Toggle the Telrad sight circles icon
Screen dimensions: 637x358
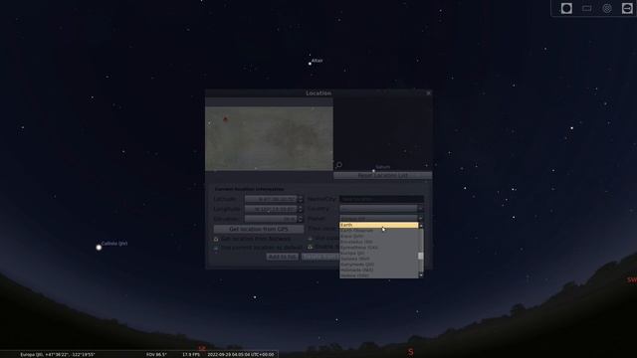[607, 9]
